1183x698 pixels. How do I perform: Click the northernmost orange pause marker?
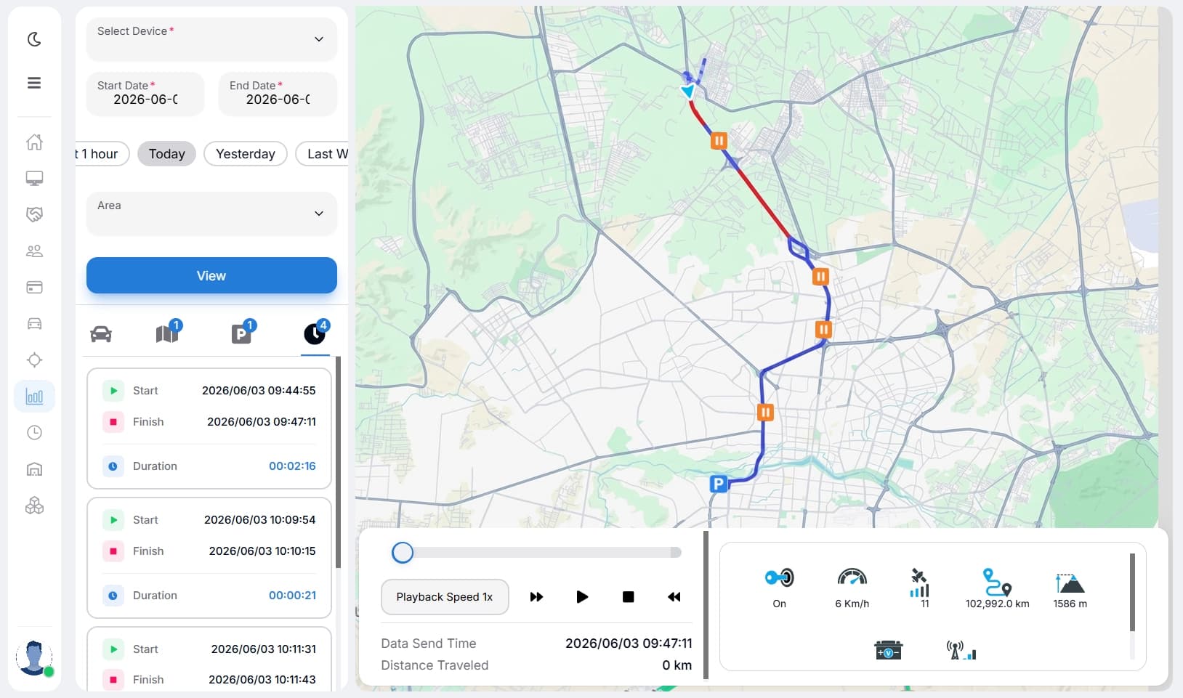pyautogui.click(x=719, y=141)
